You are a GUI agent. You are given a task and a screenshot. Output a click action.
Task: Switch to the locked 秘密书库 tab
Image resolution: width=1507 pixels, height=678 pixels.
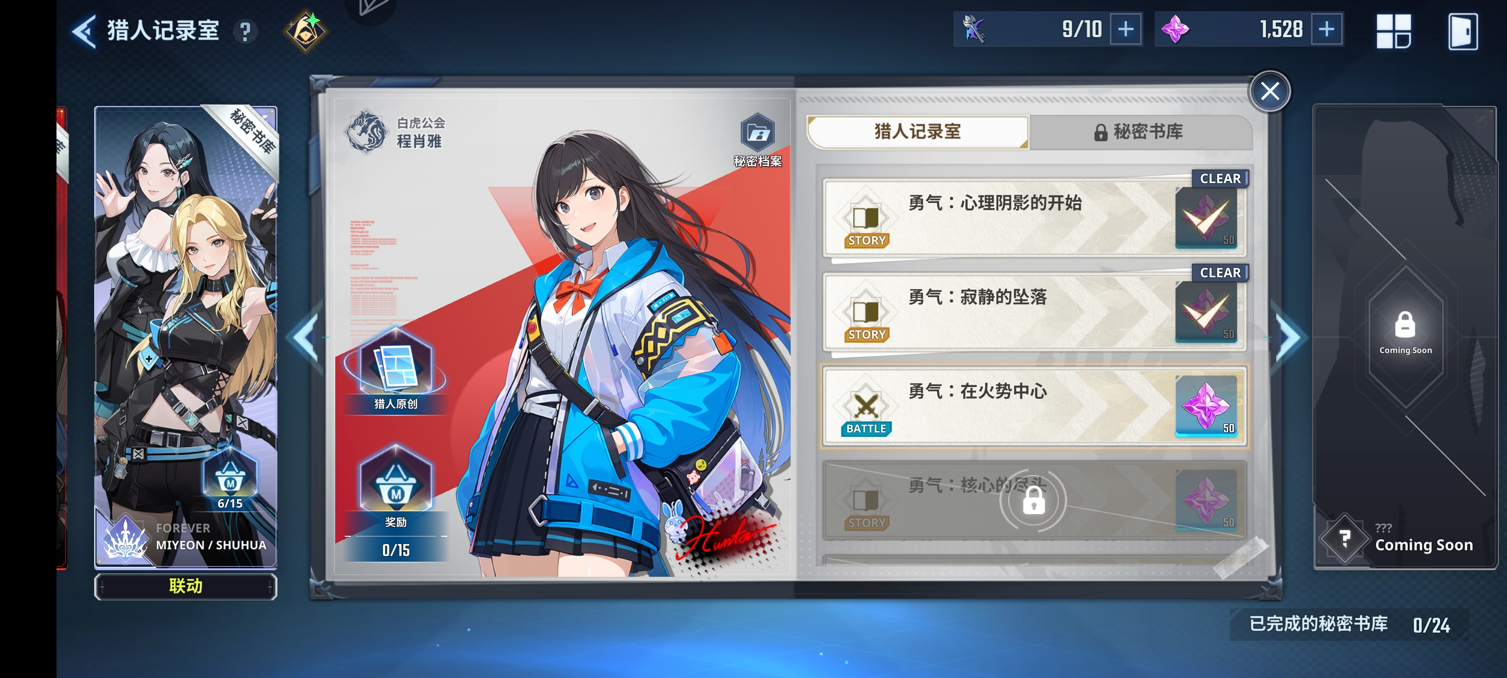point(1140,132)
